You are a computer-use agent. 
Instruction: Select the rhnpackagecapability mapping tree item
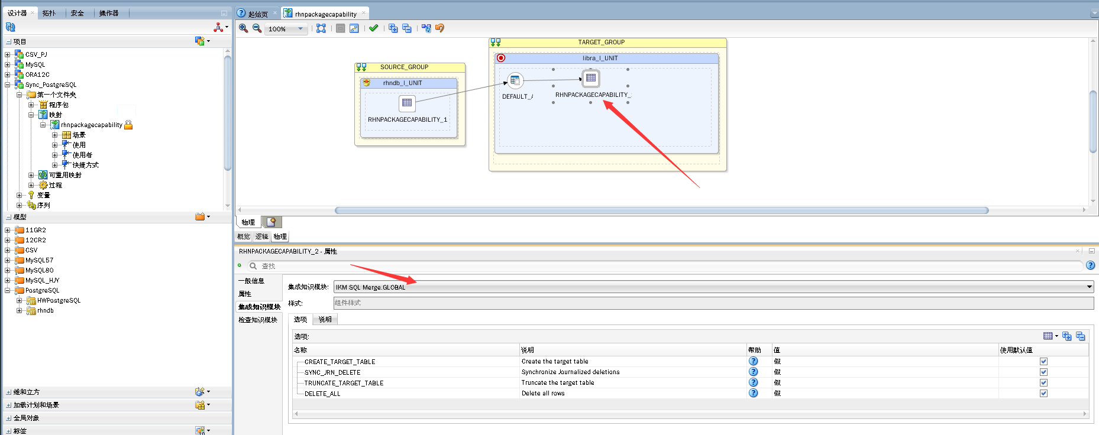coord(92,125)
